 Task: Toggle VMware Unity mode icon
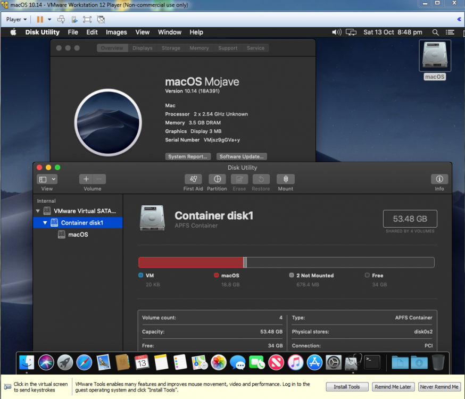pos(101,20)
